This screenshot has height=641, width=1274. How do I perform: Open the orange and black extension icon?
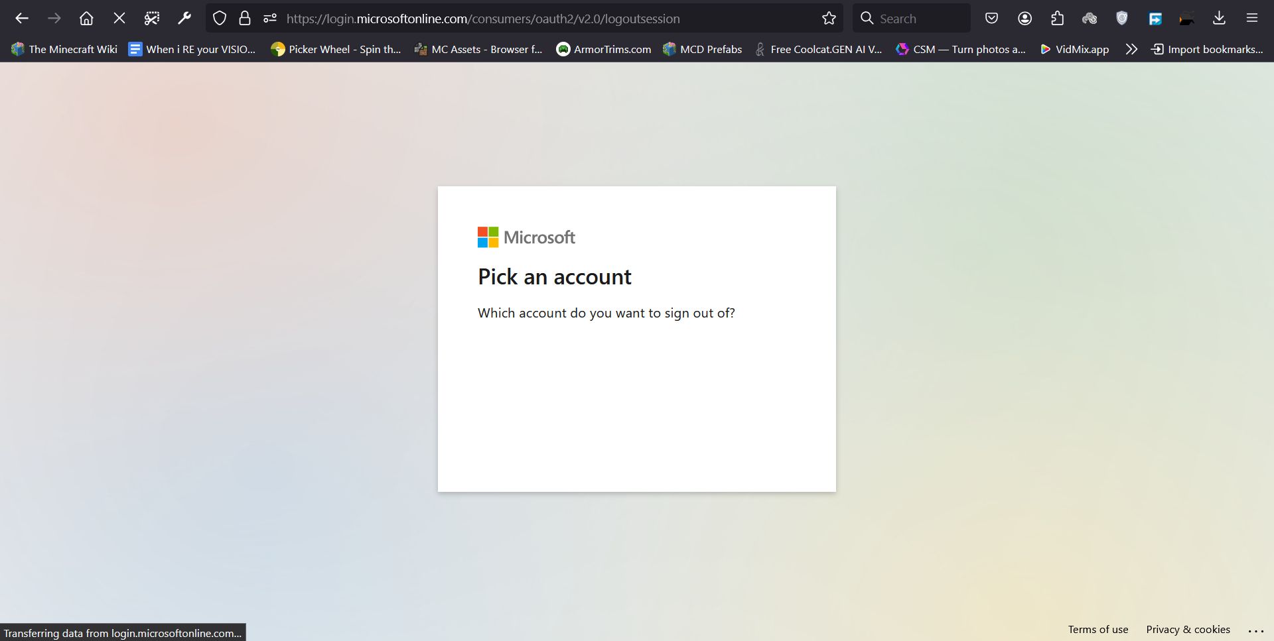[x=1187, y=19]
